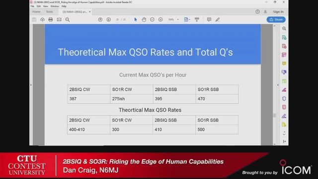Screen dimensions: 318x179
Task: Activate the Hand pan tool
Action: [144, 19]
